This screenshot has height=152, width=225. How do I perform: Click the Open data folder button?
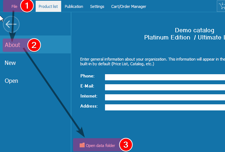[97, 145]
